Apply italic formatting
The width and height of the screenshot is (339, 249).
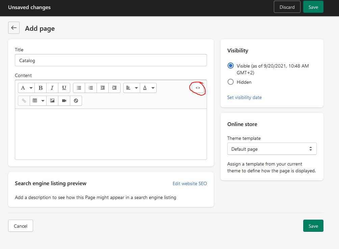point(52,88)
